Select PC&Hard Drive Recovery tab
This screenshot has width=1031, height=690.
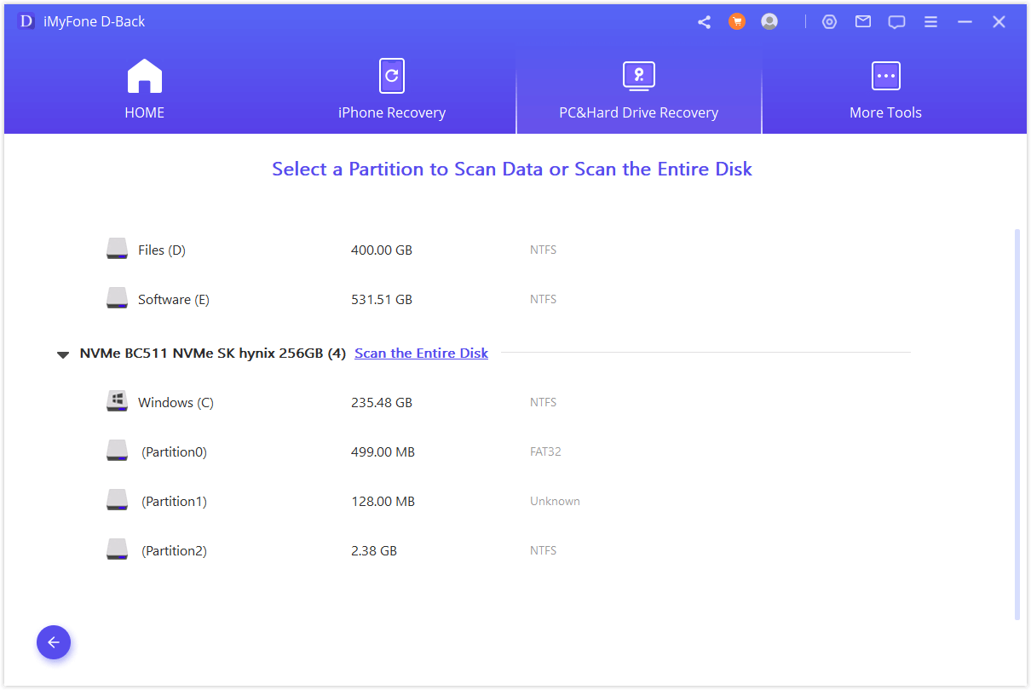click(x=639, y=89)
